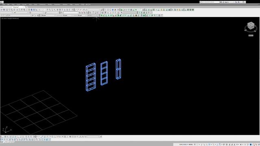
Task: Open the ByLayer color control dropdown
Action: coord(48,15)
